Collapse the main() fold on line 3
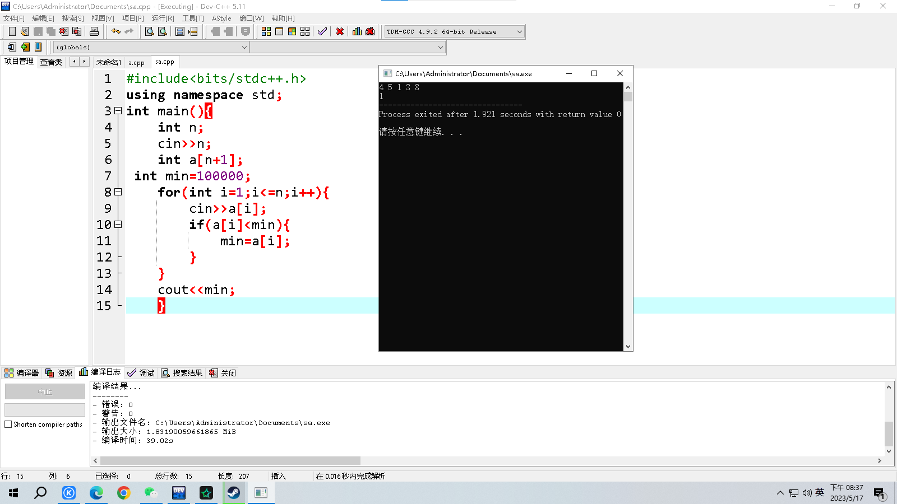This screenshot has width=897, height=504. (118, 111)
